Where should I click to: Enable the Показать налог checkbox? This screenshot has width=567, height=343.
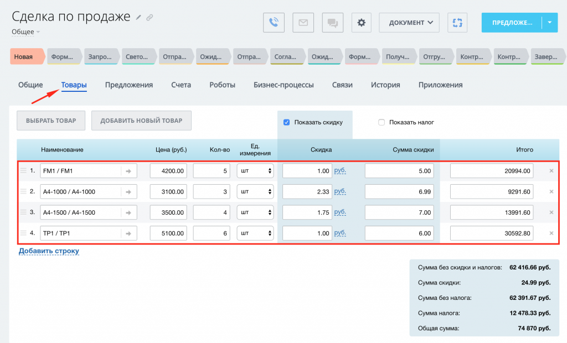tap(381, 122)
